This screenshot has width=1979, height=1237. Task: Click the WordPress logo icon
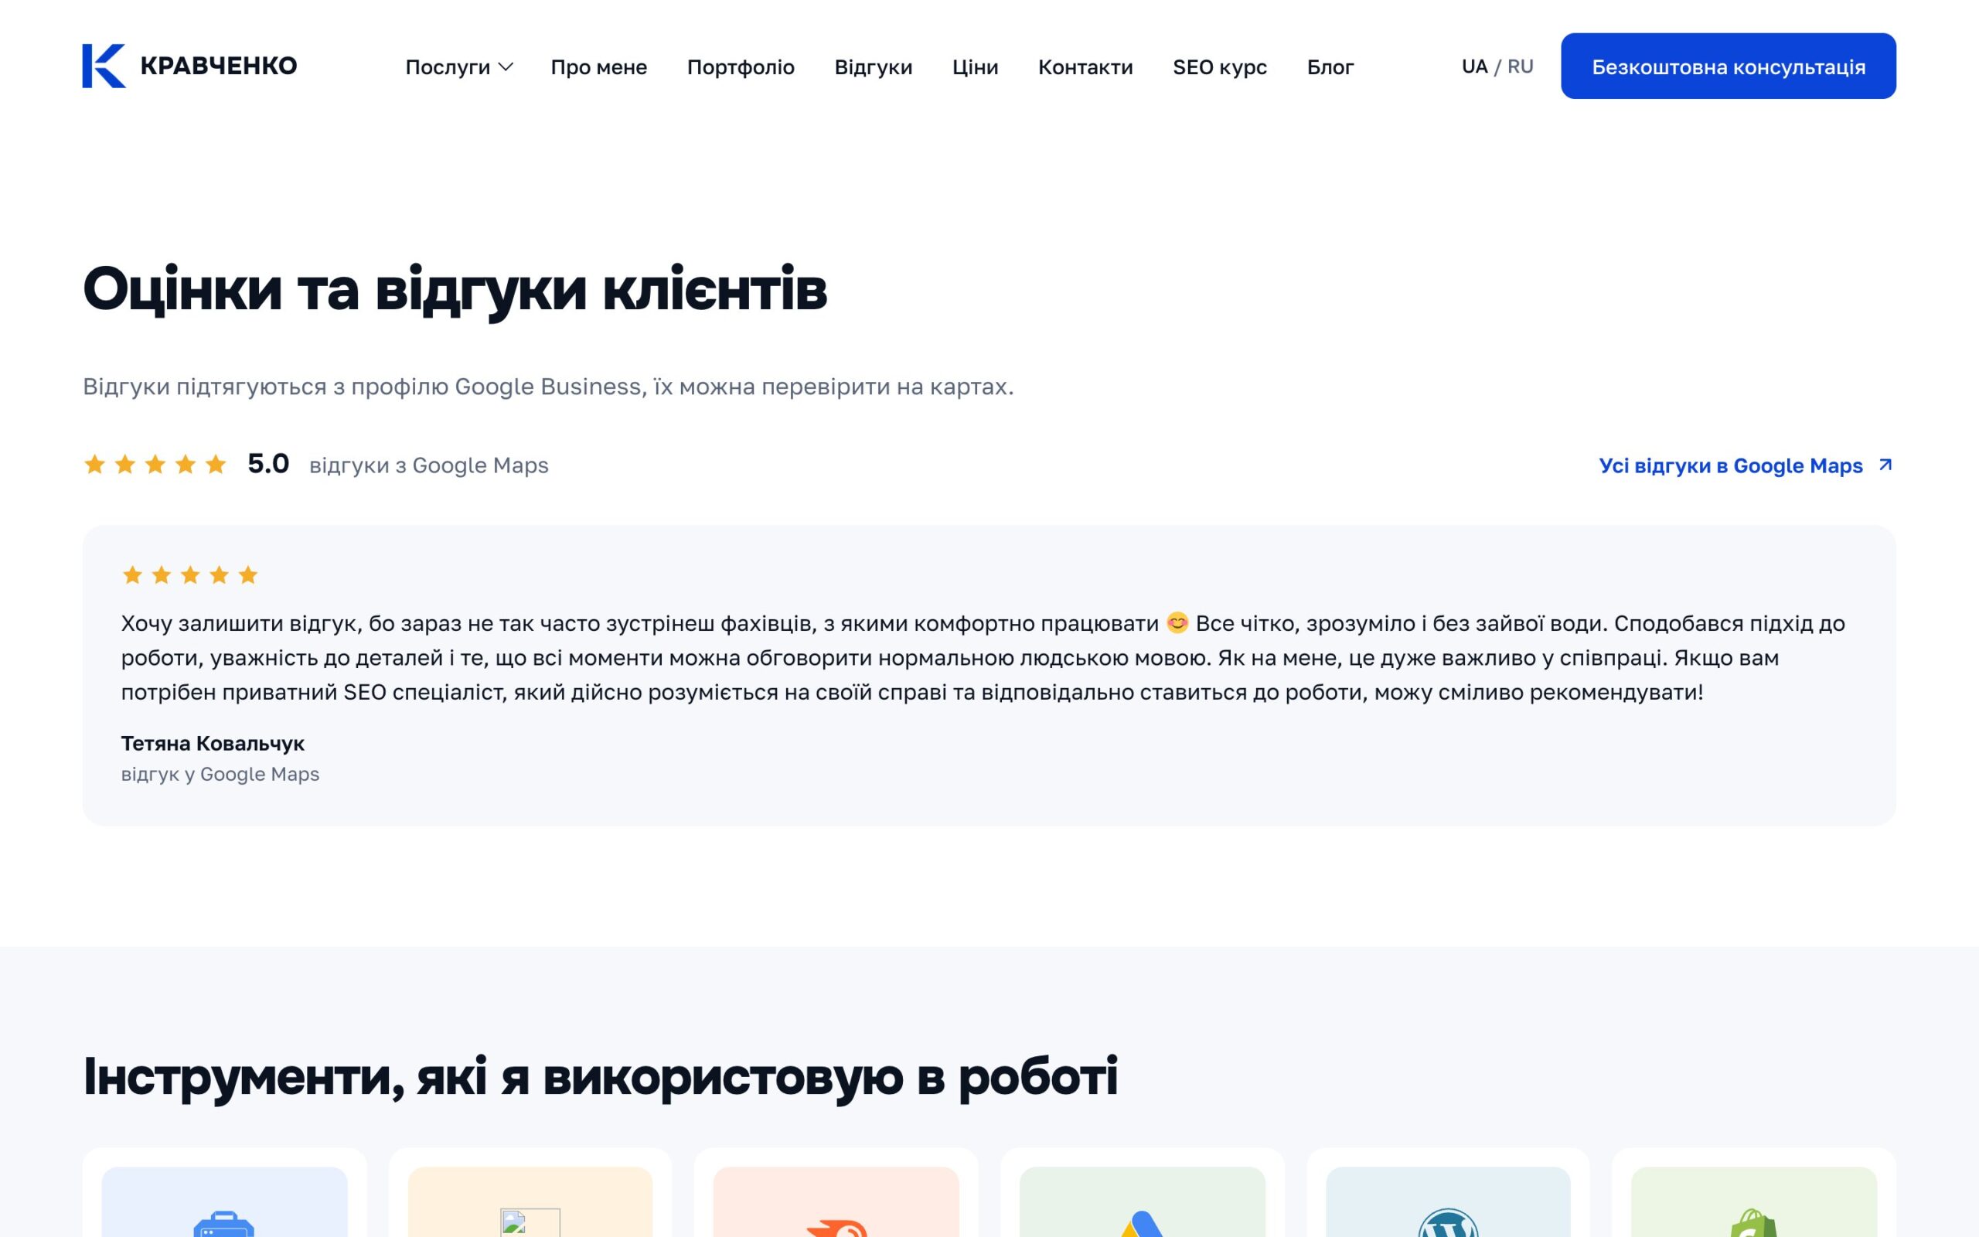(x=1447, y=1223)
